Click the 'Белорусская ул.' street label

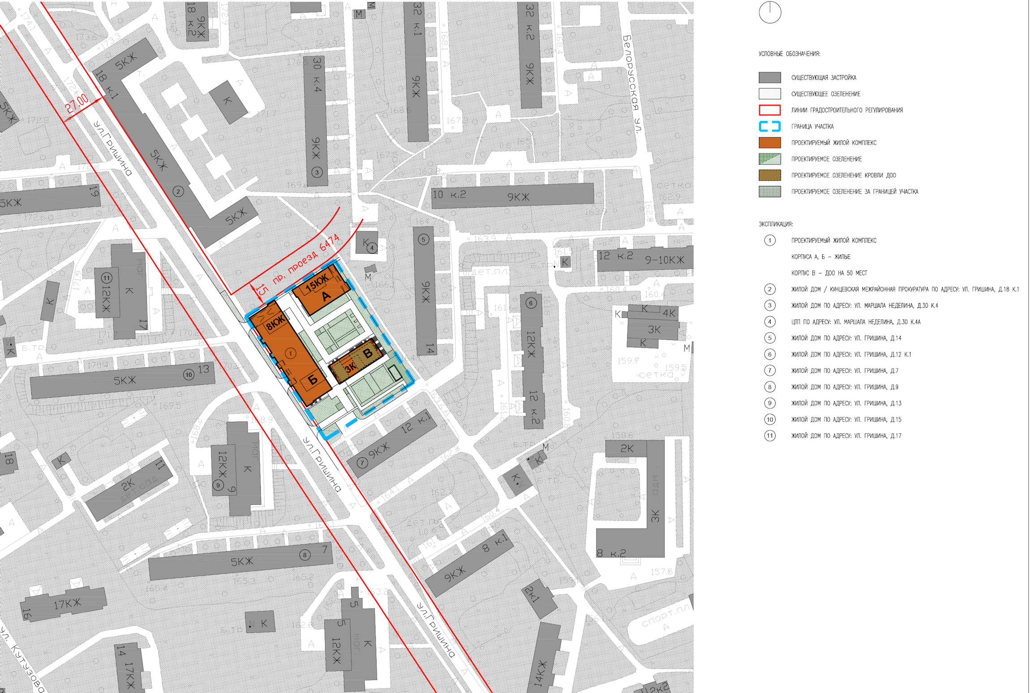click(632, 84)
